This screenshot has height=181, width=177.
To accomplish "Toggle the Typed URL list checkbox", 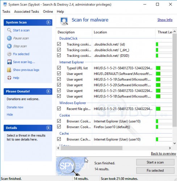I will click(x=59, y=68).
